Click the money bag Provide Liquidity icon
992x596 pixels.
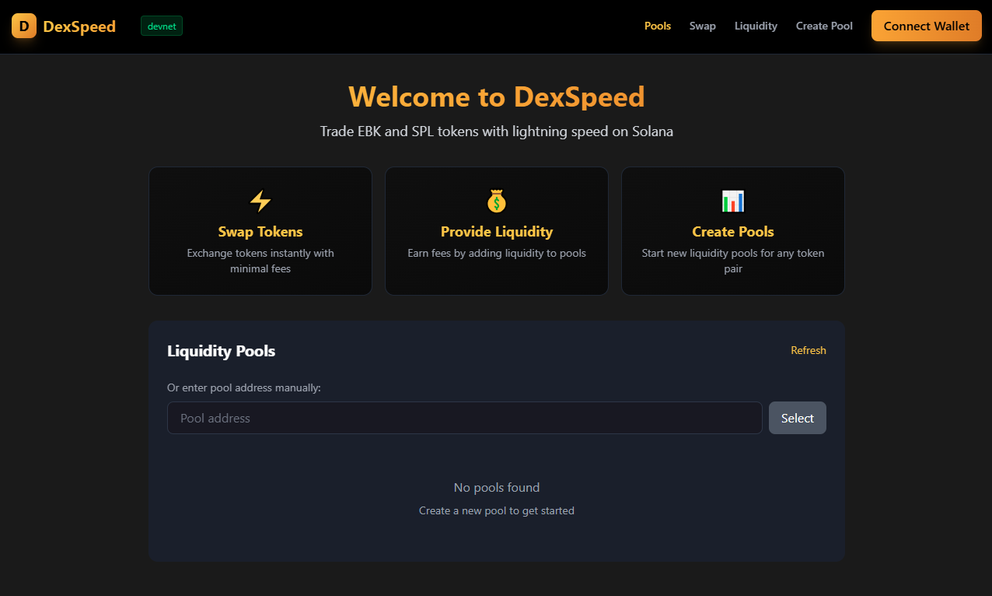[x=496, y=200]
